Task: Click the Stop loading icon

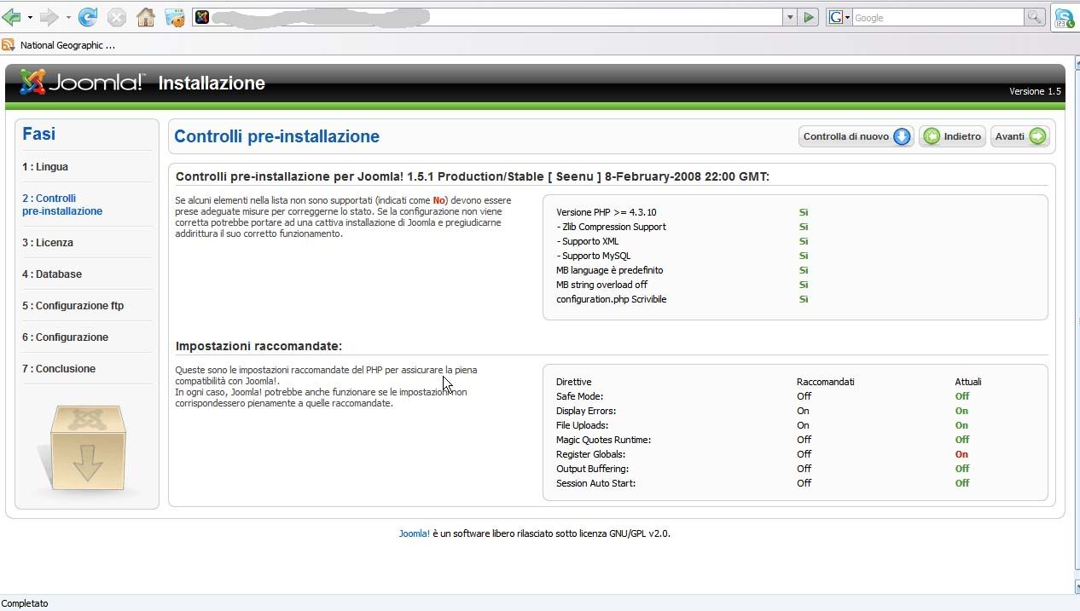Action: (117, 17)
